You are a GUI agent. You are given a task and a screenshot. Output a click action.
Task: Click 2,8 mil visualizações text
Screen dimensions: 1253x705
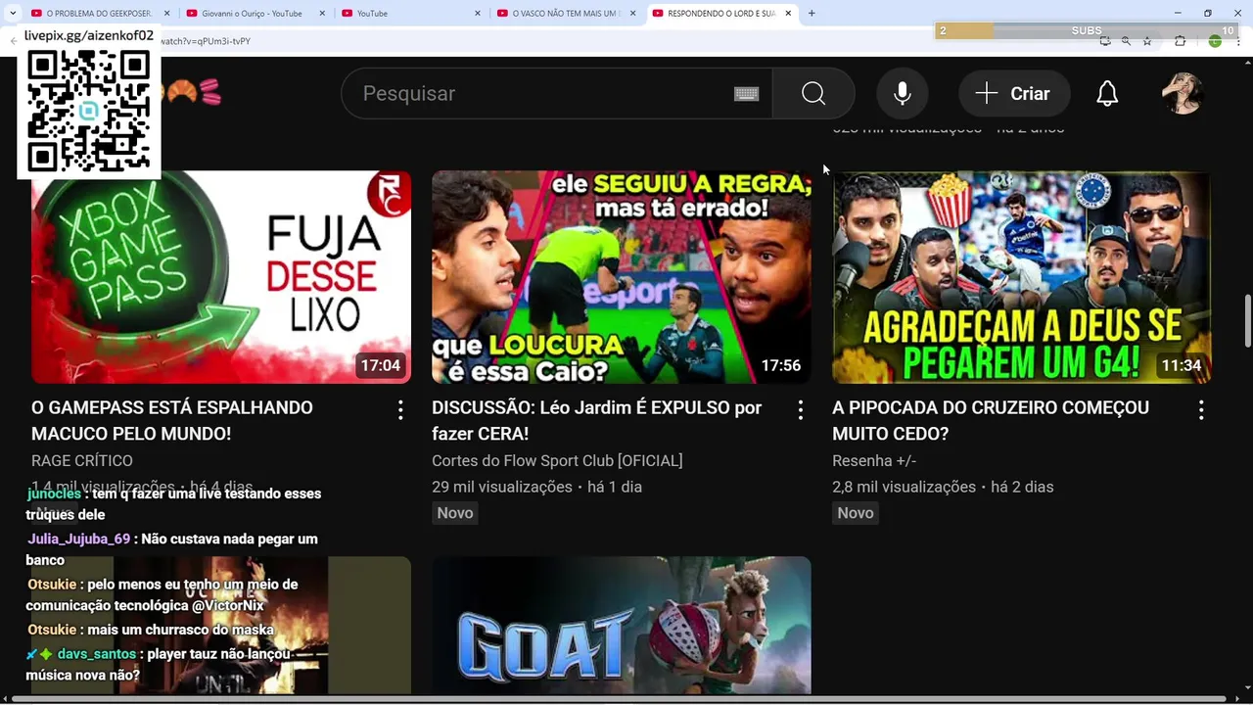tap(904, 487)
